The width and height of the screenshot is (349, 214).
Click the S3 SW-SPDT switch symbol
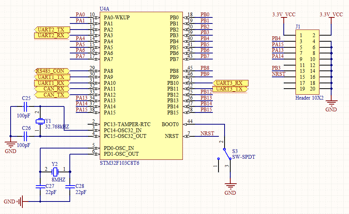click(x=226, y=156)
